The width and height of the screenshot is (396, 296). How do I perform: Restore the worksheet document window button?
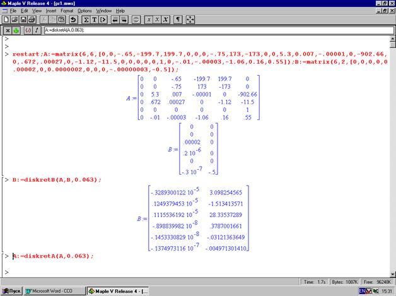tap(385, 11)
